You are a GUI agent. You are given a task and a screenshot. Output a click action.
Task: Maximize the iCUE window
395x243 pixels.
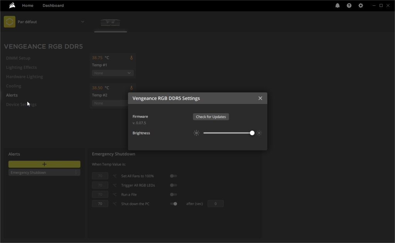(381, 5)
